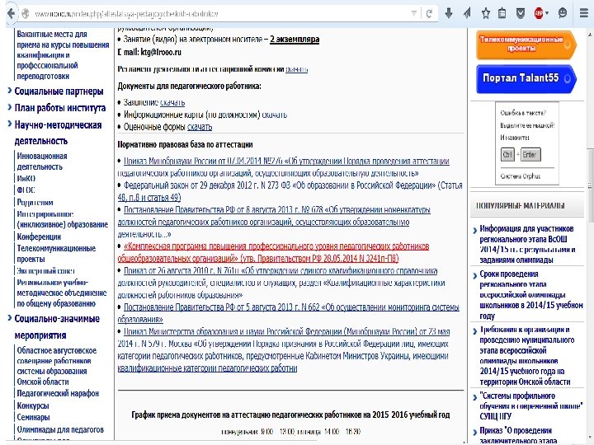Reload the page with the refresh icon

click(x=429, y=14)
